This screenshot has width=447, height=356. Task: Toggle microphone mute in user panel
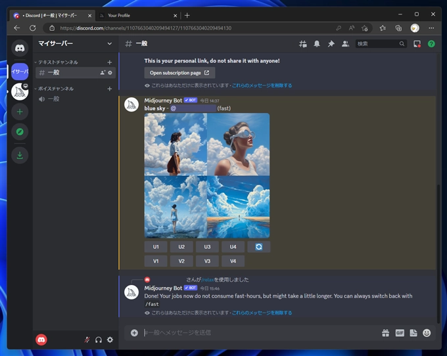click(x=87, y=340)
